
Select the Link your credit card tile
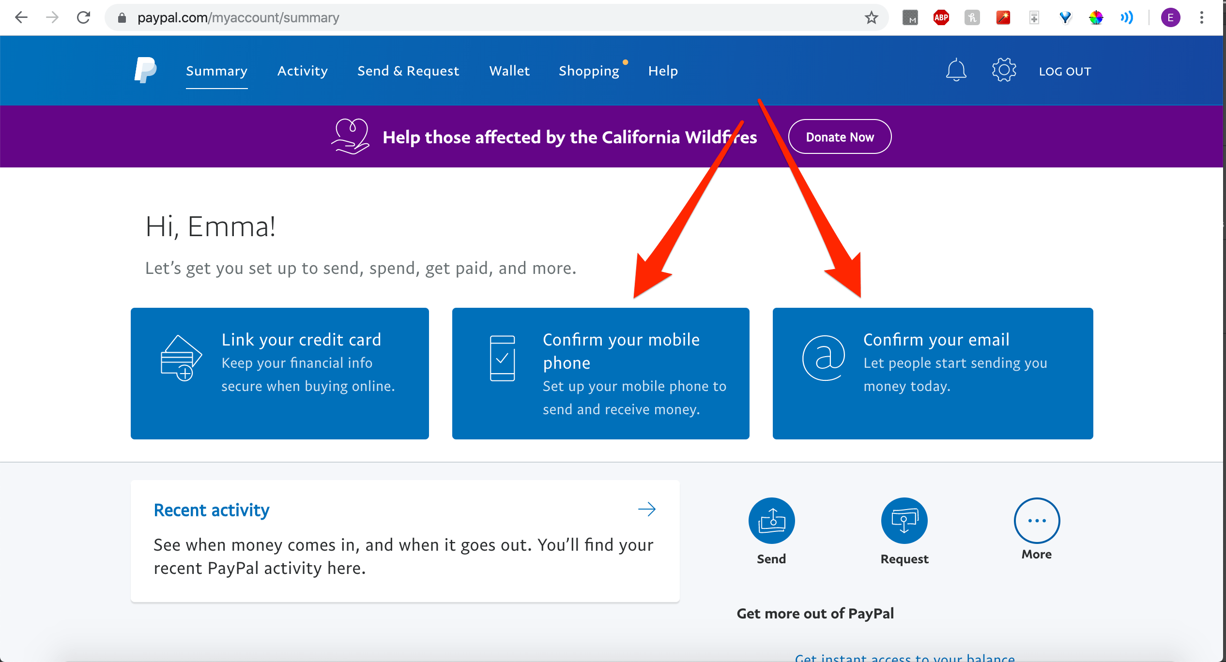click(279, 373)
